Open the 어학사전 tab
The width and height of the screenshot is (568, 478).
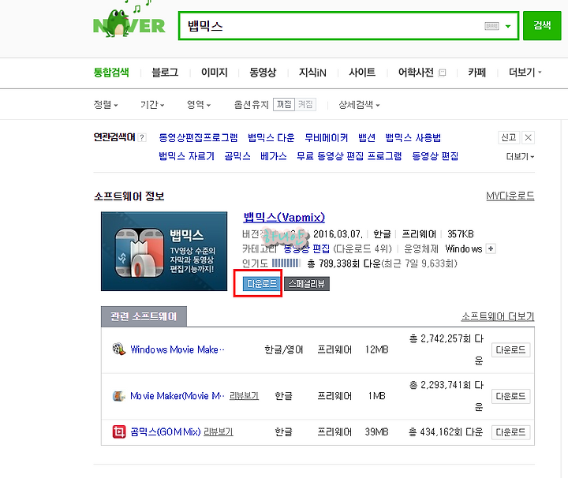416,73
